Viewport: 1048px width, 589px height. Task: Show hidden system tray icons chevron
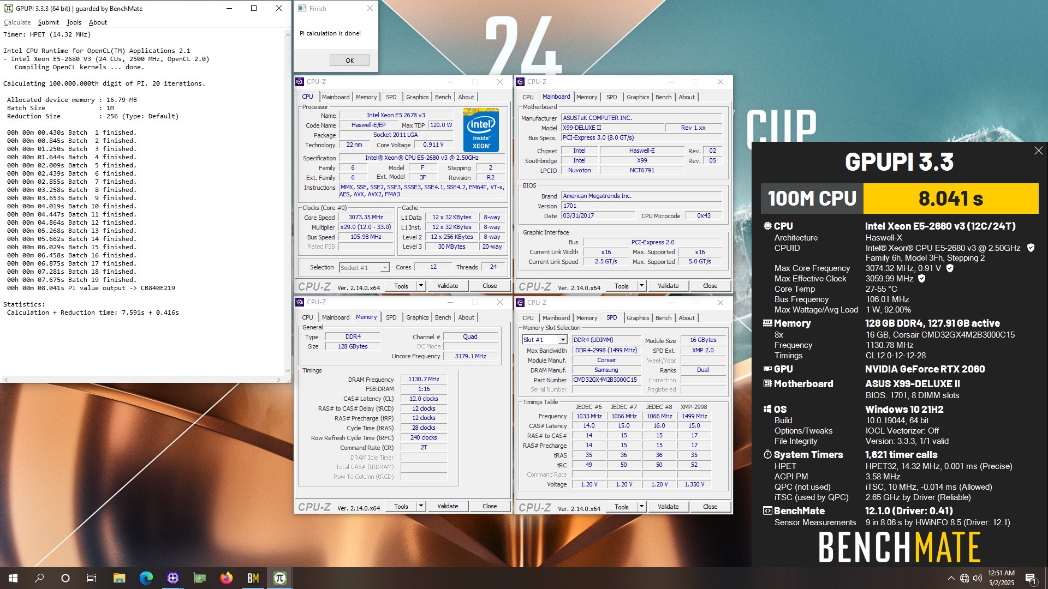[951, 578]
